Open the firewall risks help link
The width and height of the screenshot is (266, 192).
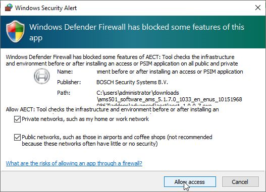pyautogui.click(x=74, y=163)
